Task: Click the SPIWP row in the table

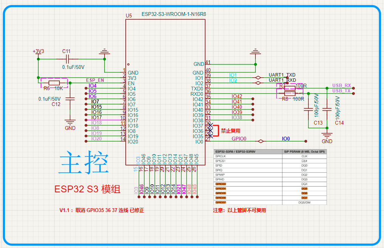Action: [270, 175]
